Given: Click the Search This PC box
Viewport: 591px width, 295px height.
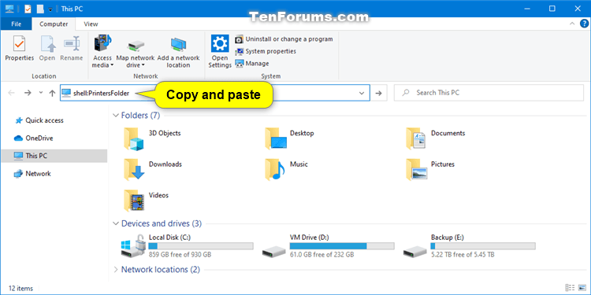Looking at the screenshot, I should coord(489,93).
